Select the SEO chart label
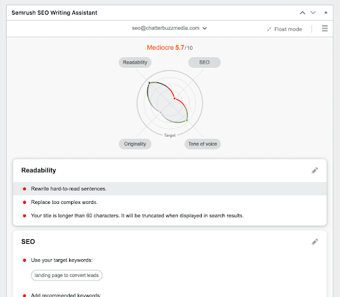This screenshot has height=297, width=340. (205, 62)
